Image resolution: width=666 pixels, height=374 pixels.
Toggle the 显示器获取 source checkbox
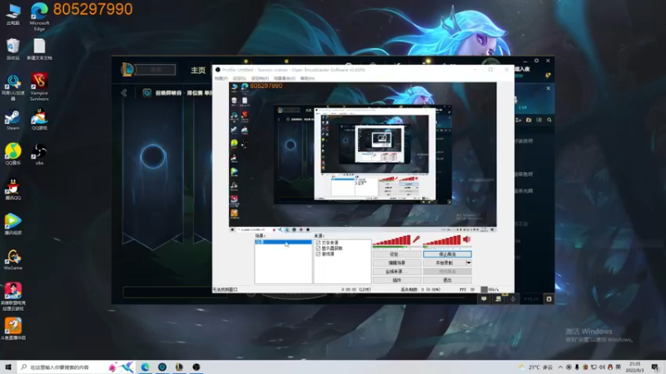tap(318, 249)
